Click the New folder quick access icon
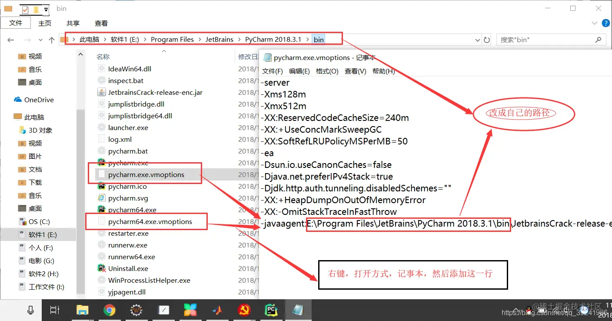Image resolution: width=612 pixels, height=321 pixels. tap(36, 9)
